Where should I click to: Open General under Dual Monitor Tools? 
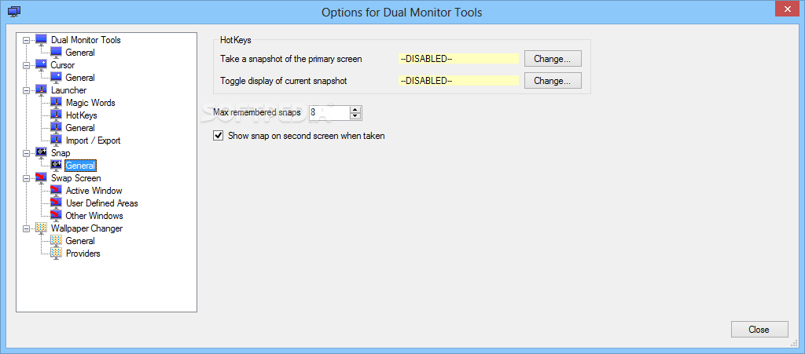point(80,53)
